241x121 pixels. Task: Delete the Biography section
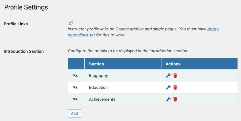click(175, 76)
